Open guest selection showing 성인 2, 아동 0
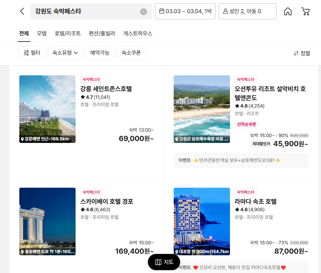This screenshot has width=321, height=273. tap(247, 11)
